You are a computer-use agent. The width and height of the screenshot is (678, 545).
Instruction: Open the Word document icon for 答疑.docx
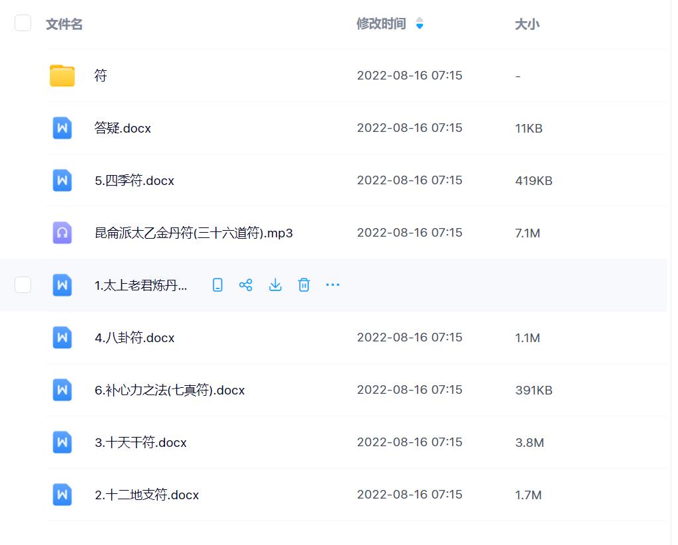[x=62, y=128]
